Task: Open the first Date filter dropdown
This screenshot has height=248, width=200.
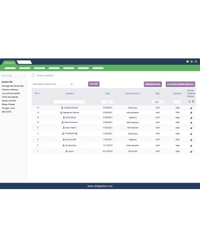Action: tap(105, 102)
